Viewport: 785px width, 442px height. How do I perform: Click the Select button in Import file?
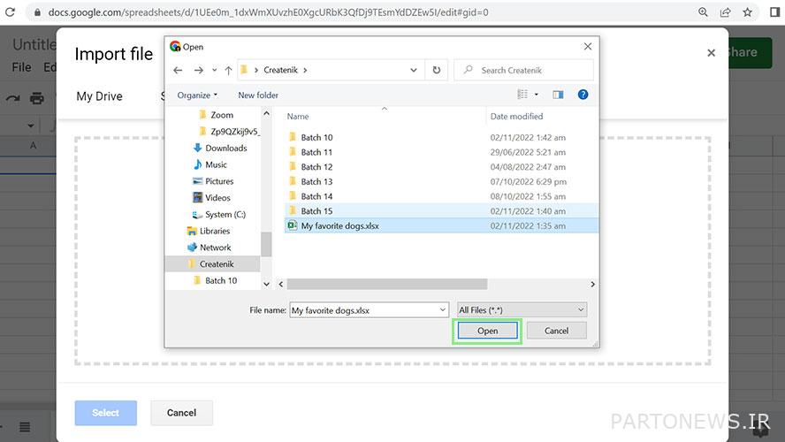coord(105,413)
